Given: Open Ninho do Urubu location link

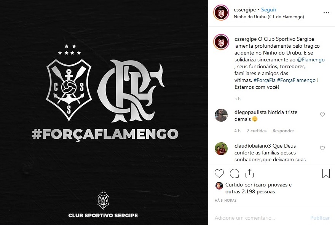Looking at the screenshot, I should pos(269,17).
